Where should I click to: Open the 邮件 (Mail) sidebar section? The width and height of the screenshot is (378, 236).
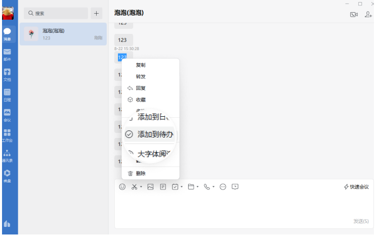point(7,54)
